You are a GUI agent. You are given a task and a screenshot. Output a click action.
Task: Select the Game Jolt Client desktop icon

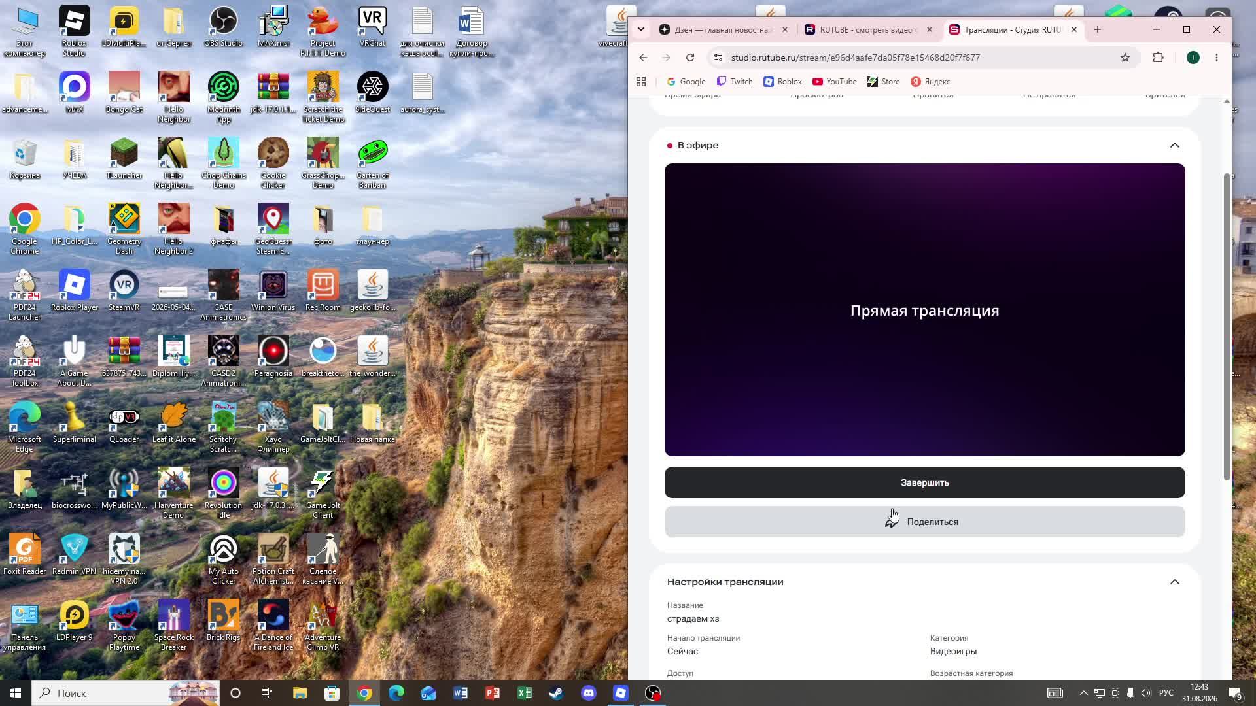point(323,494)
